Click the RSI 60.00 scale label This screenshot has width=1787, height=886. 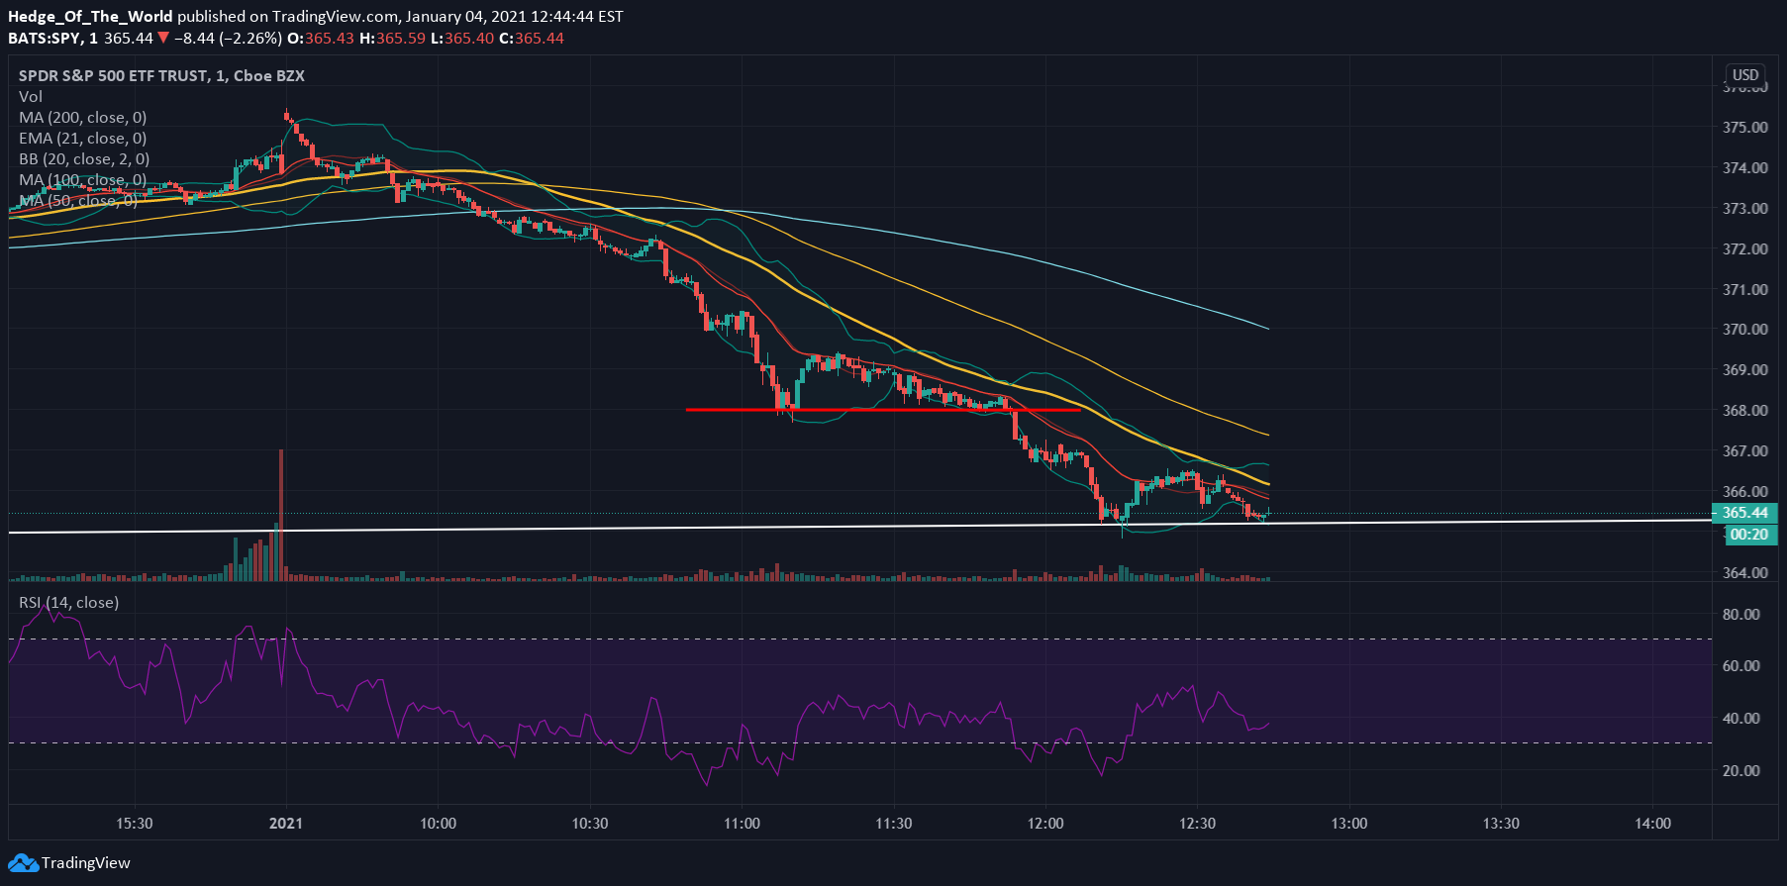[1741, 665]
